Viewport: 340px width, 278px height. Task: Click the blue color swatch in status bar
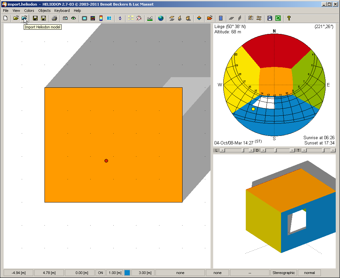coord(127,273)
